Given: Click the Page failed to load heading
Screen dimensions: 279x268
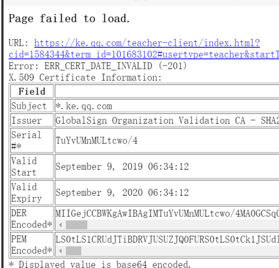Looking at the screenshot, I should pos(69,18).
